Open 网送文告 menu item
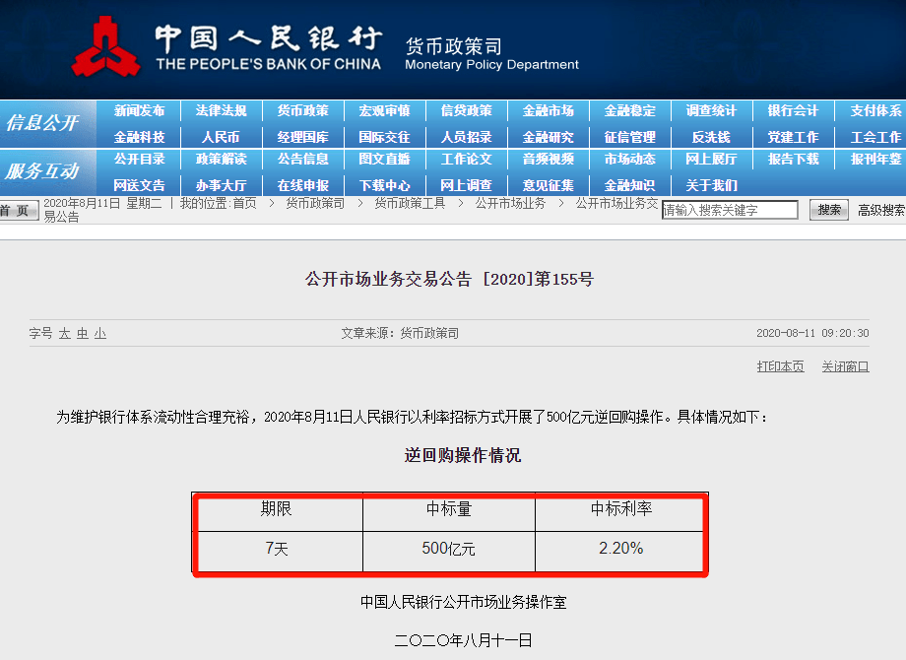The image size is (906, 660). tap(139, 185)
